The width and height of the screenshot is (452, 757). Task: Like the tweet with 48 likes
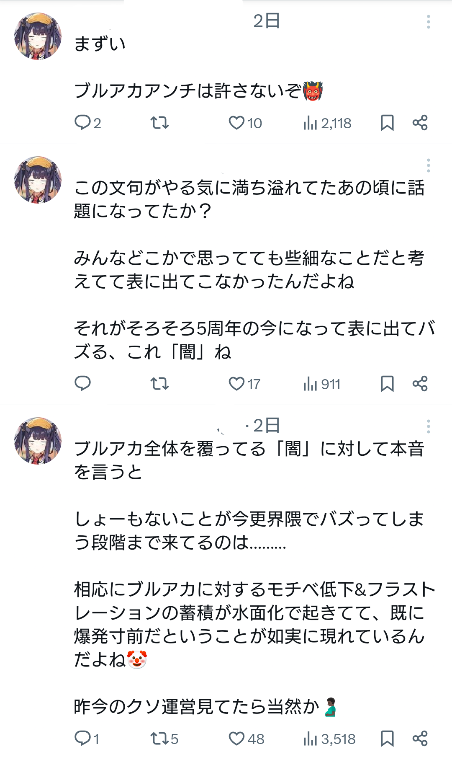(x=236, y=738)
